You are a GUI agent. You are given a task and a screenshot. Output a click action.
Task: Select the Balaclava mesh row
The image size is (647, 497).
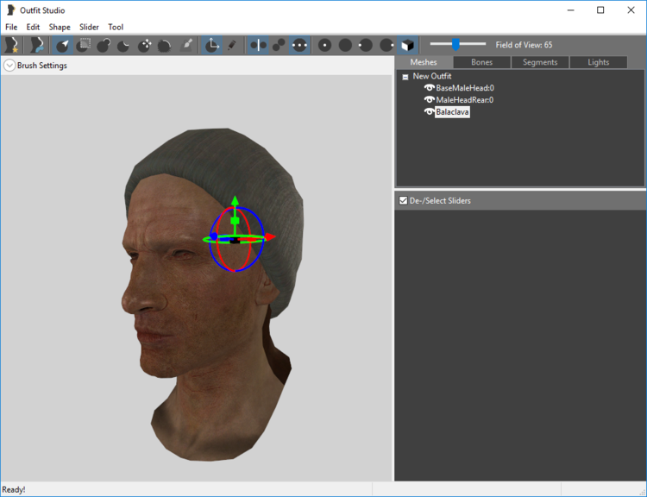pyautogui.click(x=452, y=112)
